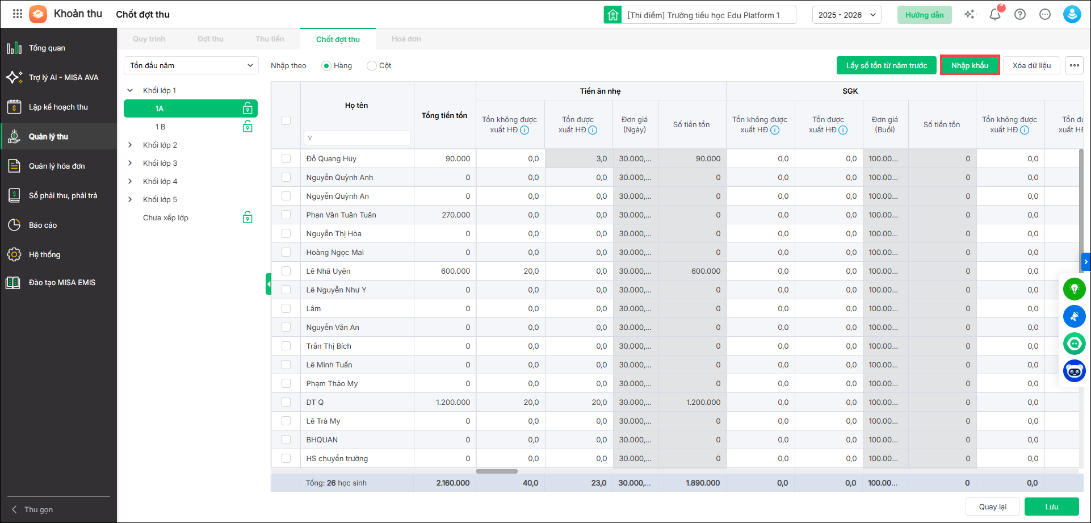Screen dimensions: 1091x523
Task: Switch to the Thu tiền tab
Action: (270, 39)
